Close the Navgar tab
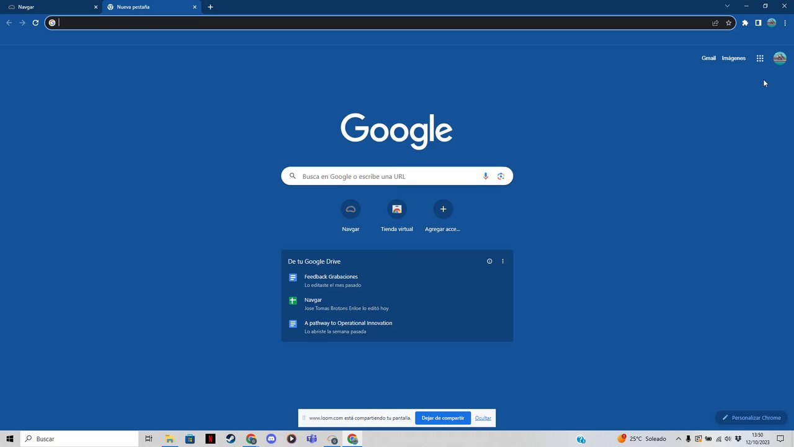This screenshot has width=794, height=447. pyautogui.click(x=96, y=7)
